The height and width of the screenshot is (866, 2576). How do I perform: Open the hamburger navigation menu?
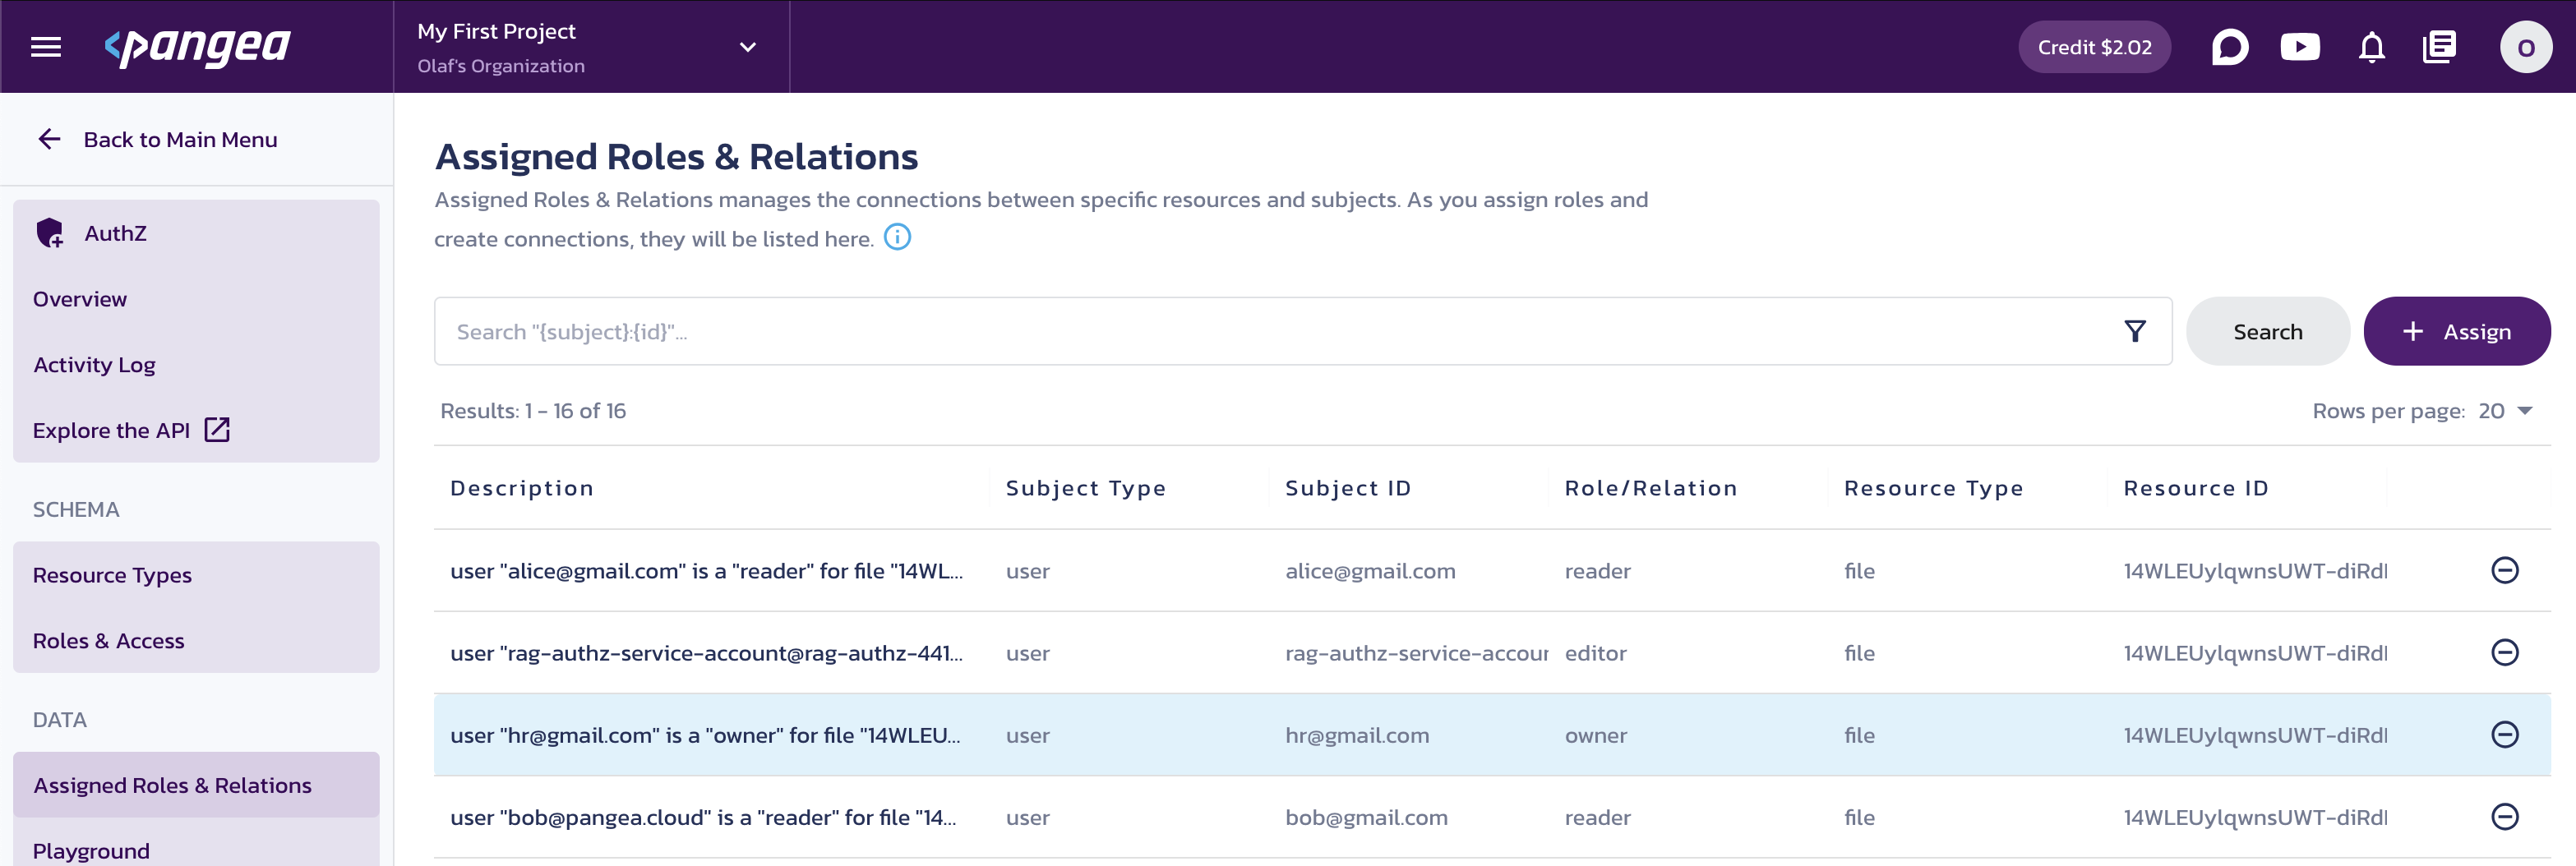point(46,47)
